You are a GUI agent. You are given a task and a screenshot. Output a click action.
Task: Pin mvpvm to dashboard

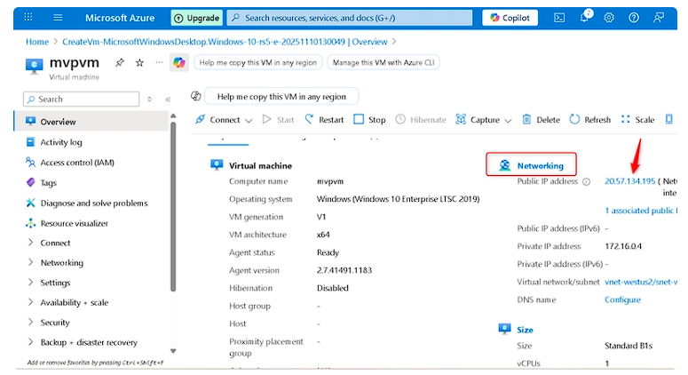[120, 63]
